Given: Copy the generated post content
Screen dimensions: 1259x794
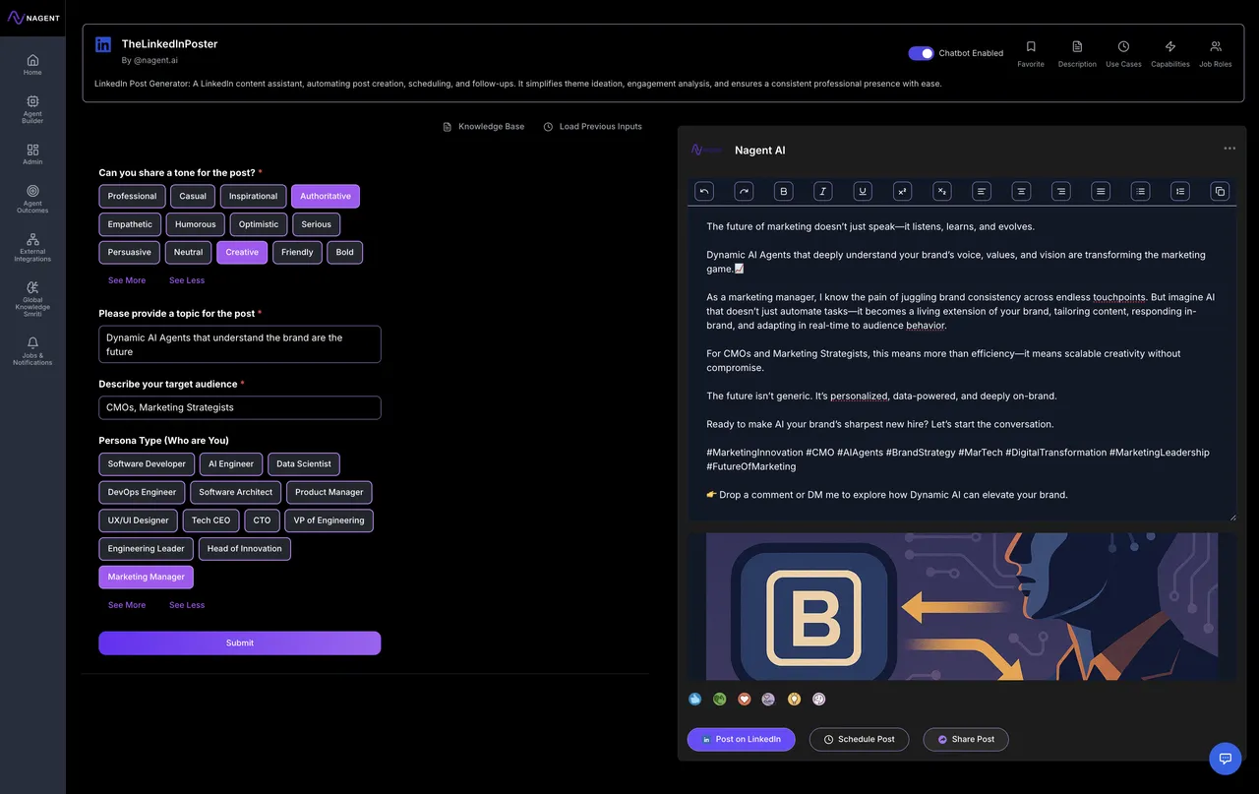Looking at the screenshot, I should tap(1220, 192).
